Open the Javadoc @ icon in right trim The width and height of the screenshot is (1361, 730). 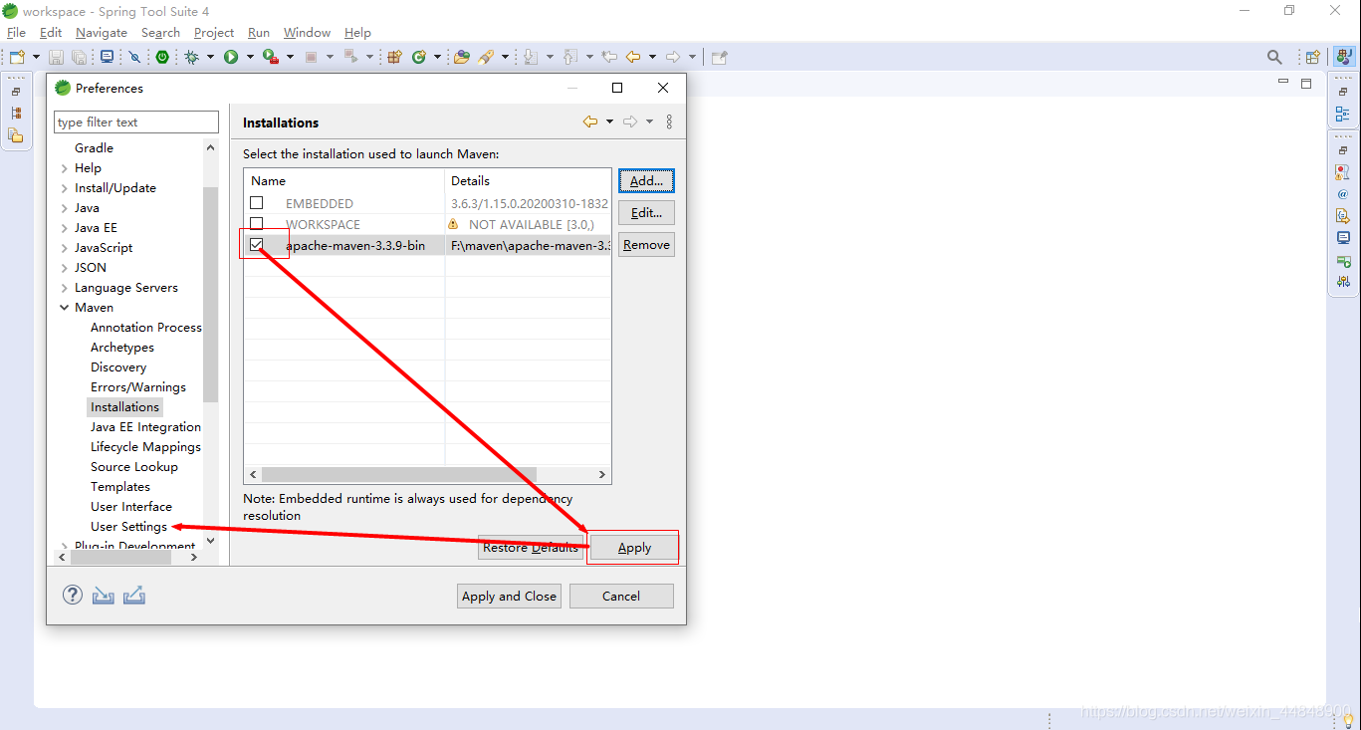1343,194
